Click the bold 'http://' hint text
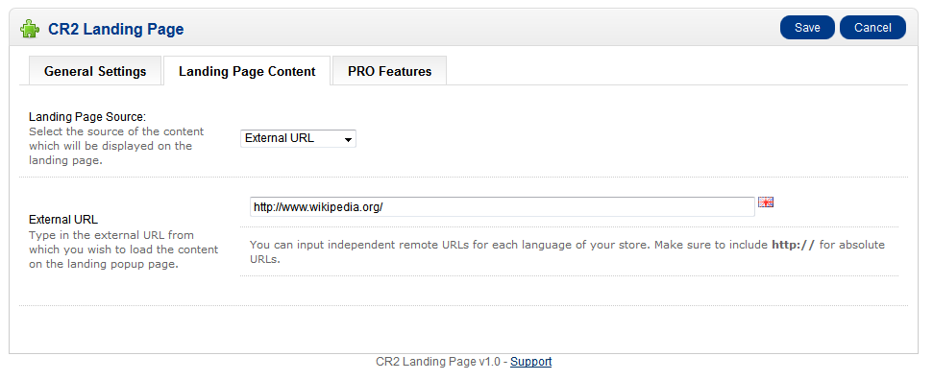933x380 pixels. pyautogui.click(x=793, y=245)
